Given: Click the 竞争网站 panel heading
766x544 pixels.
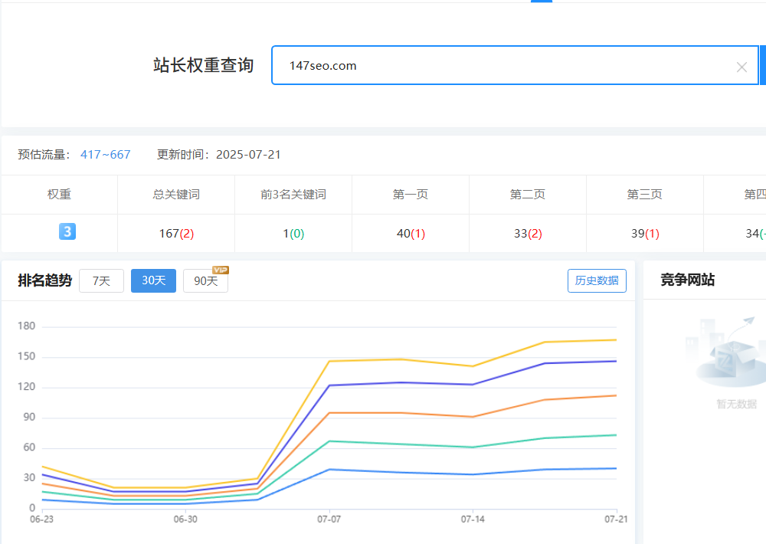Looking at the screenshot, I should [x=687, y=280].
